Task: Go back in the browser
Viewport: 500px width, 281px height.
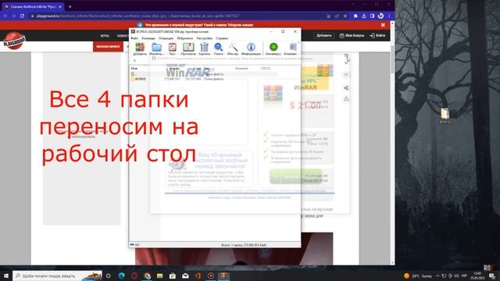Action: [x=5, y=16]
